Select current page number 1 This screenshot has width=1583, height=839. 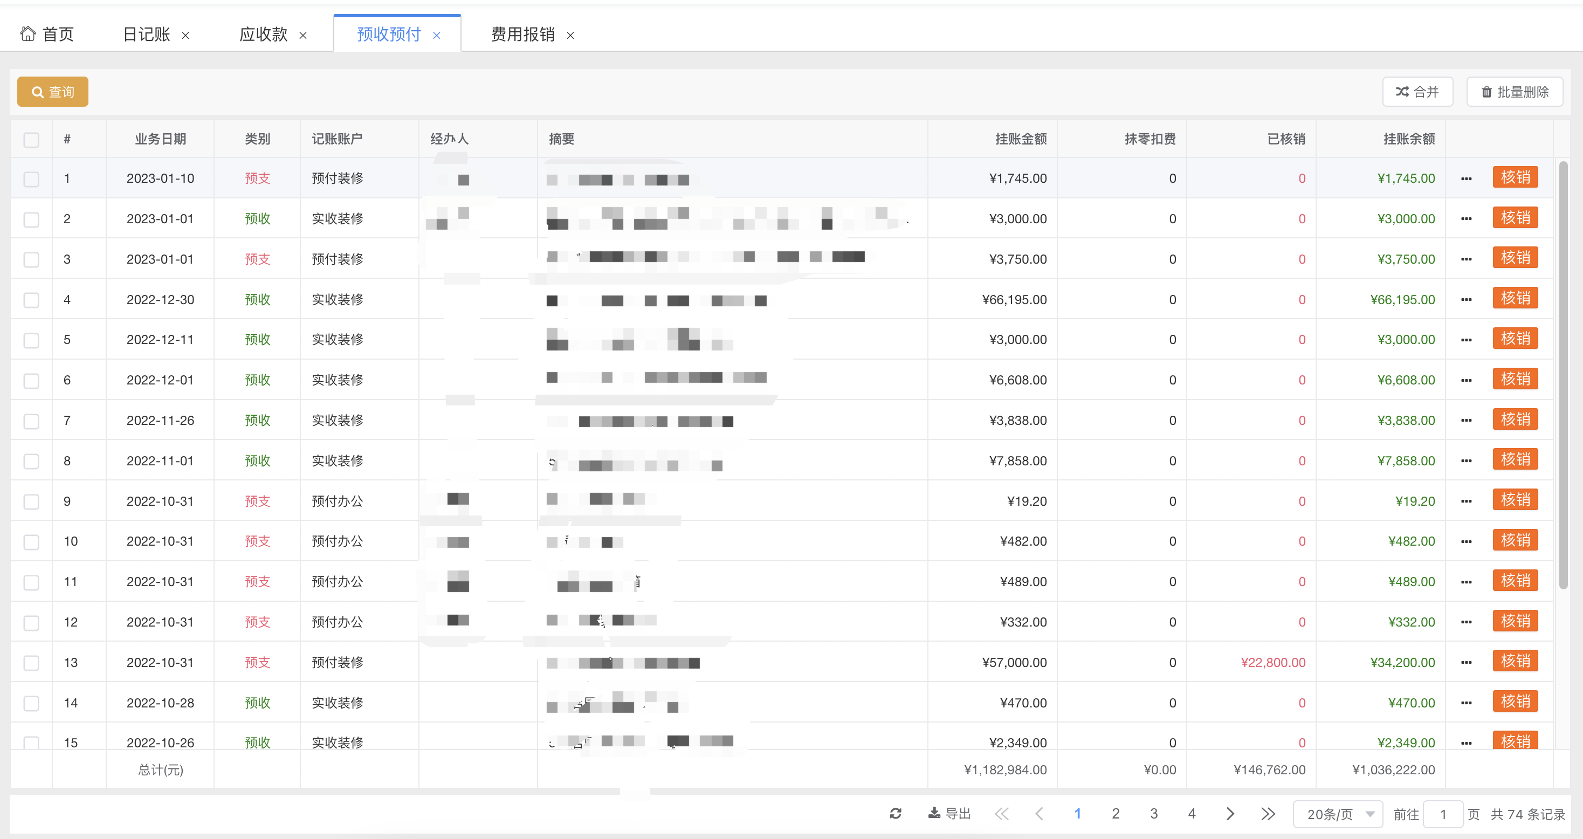1077,814
